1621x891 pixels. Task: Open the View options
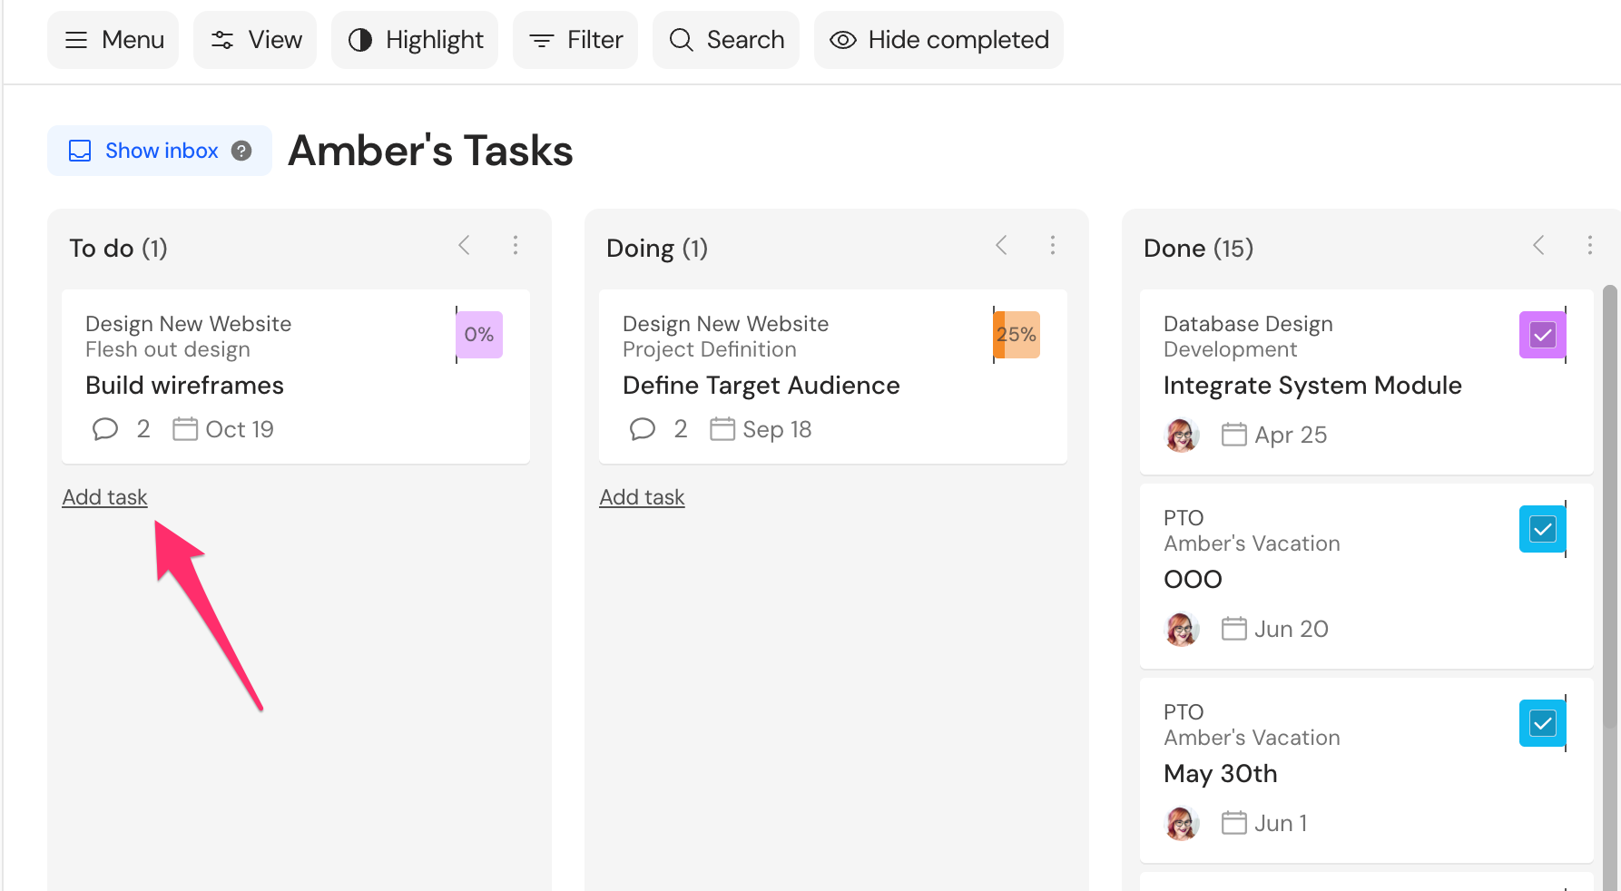(255, 40)
